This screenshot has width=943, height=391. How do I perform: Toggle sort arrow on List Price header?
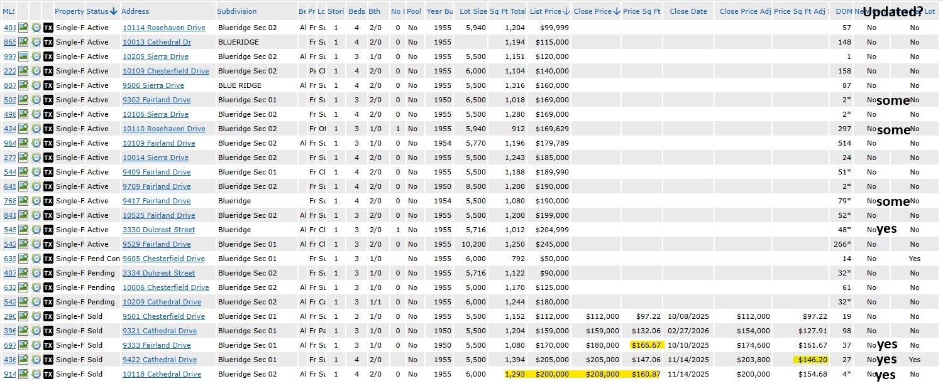566,11
